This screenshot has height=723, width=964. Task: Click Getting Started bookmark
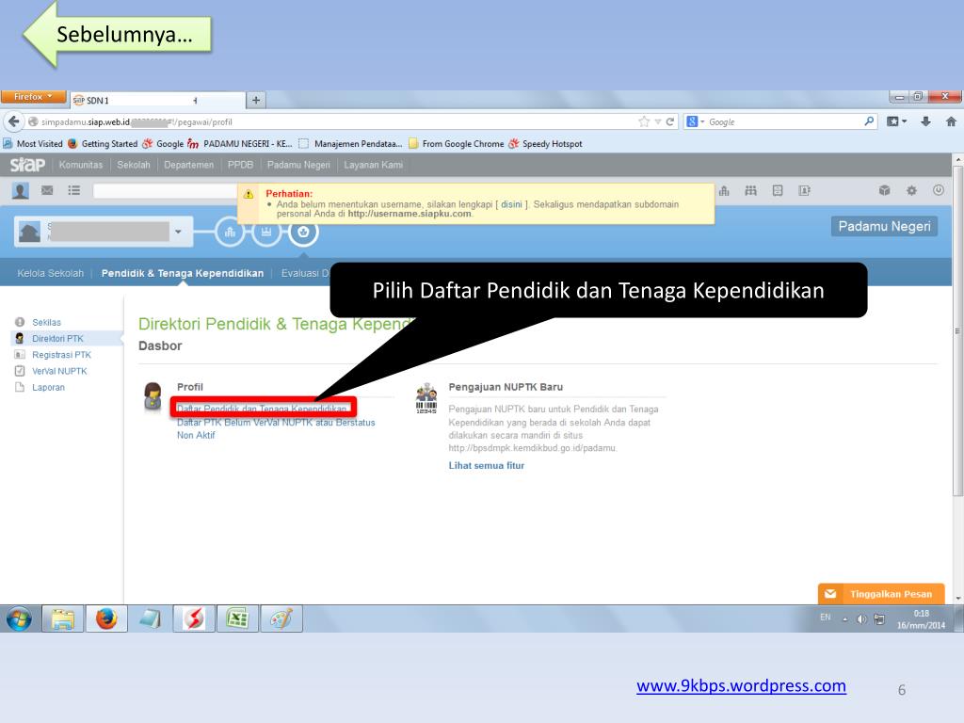tap(103, 144)
